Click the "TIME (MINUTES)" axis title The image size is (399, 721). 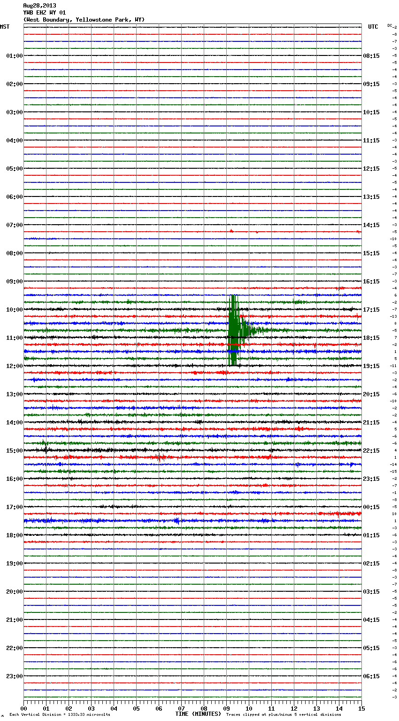coord(198,714)
